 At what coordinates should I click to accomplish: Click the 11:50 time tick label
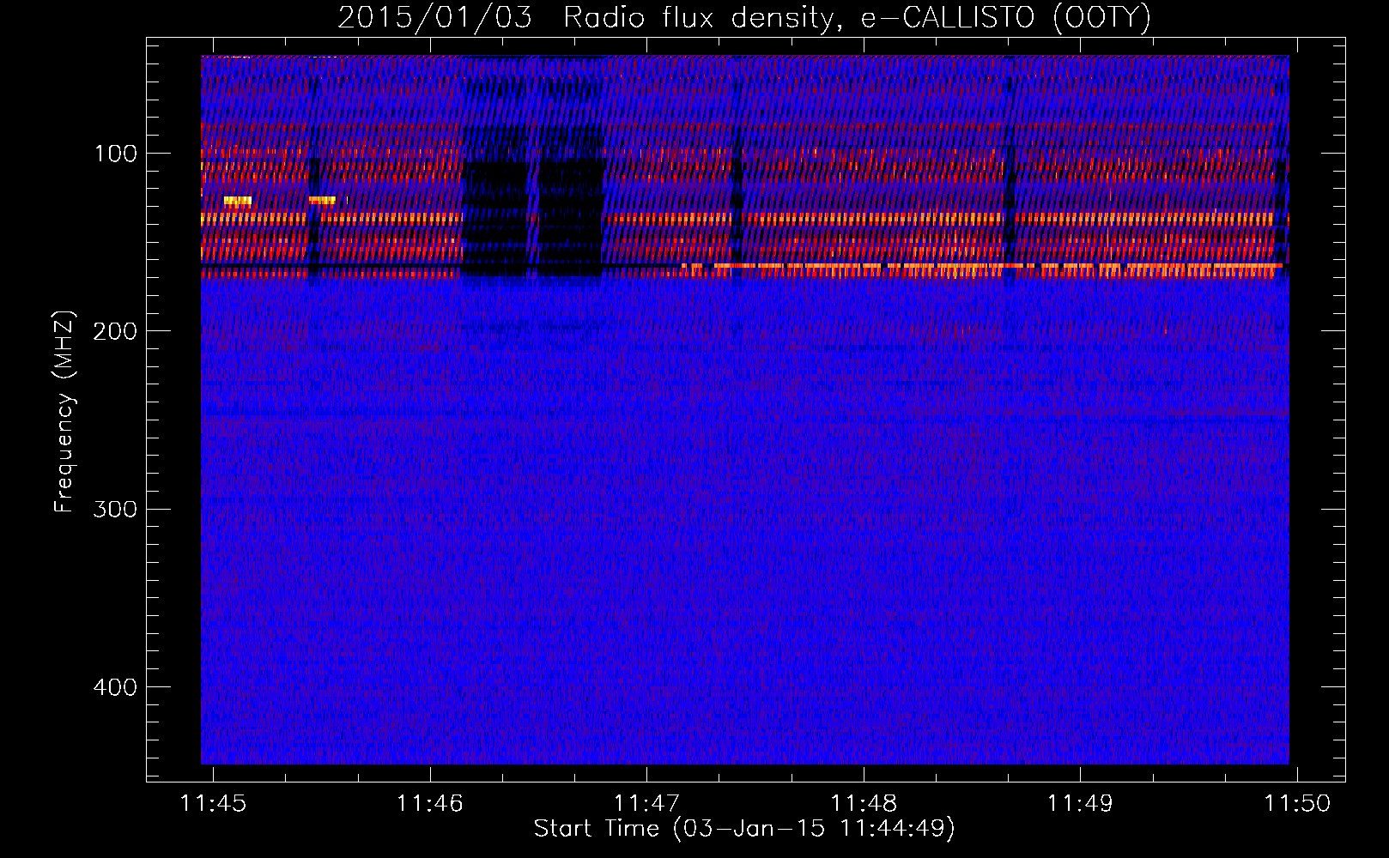[x=1297, y=803]
